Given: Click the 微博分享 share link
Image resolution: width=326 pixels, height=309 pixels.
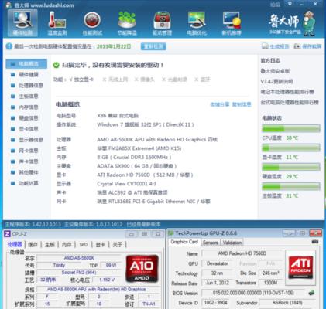Looking at the screenshot, I should pyautogui.click(x=220, y=104).
